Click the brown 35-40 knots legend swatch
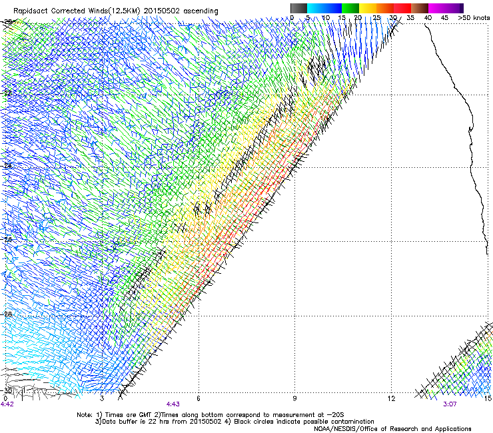 [420, 8]
